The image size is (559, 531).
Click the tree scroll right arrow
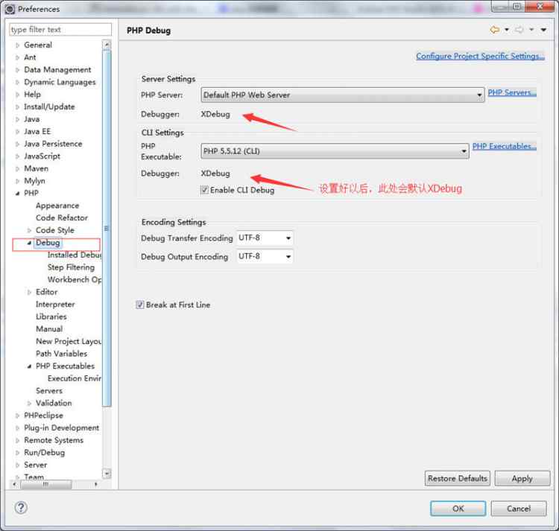point(96,484)
